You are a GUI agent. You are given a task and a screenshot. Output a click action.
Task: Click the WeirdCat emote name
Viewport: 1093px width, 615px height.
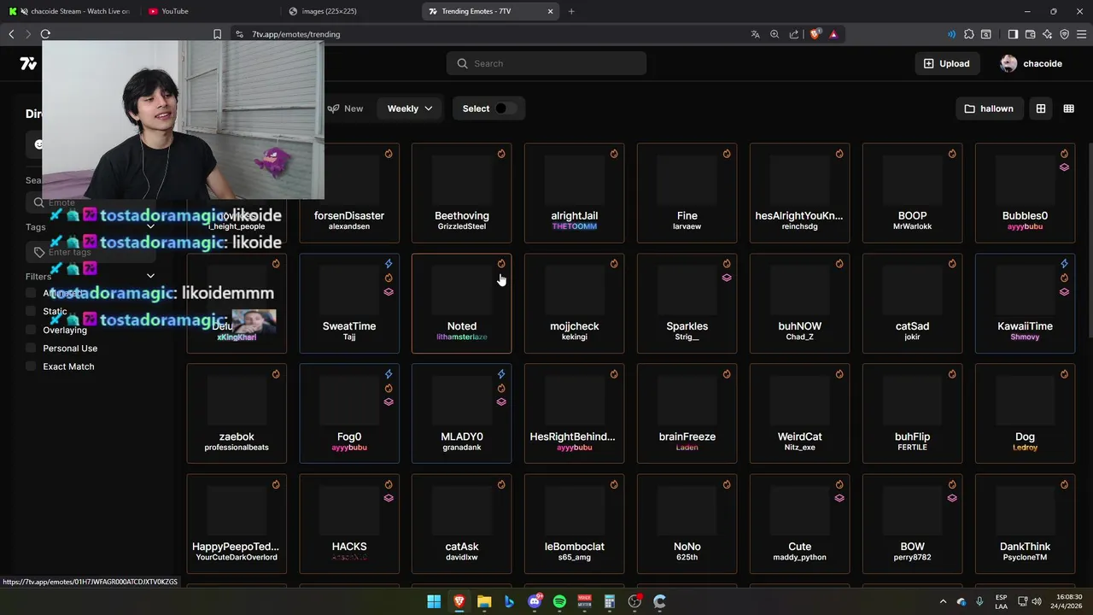click(x=800, y=436)
